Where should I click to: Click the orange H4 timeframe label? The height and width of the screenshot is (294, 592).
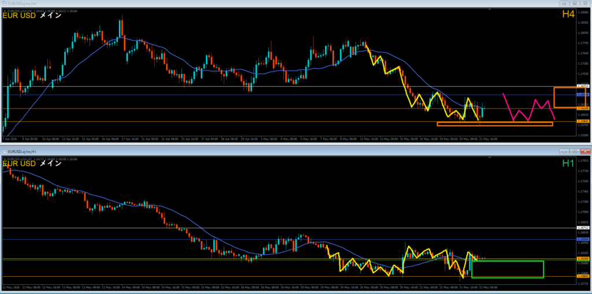(568, 14)
